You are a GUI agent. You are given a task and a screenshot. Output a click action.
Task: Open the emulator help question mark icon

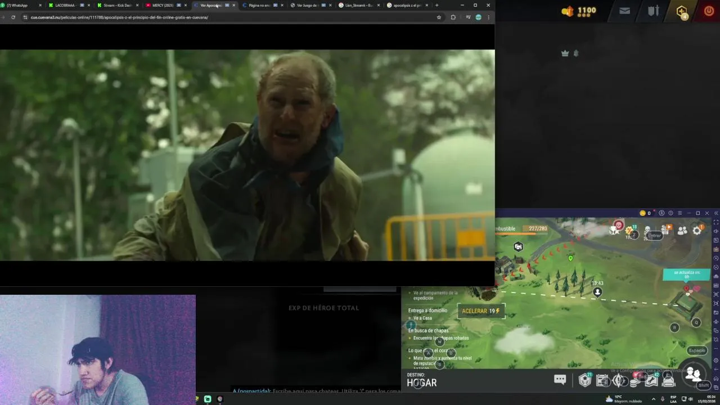point(670,213)
